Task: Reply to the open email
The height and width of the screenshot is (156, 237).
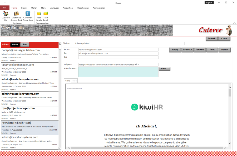Action: point(175,50)
